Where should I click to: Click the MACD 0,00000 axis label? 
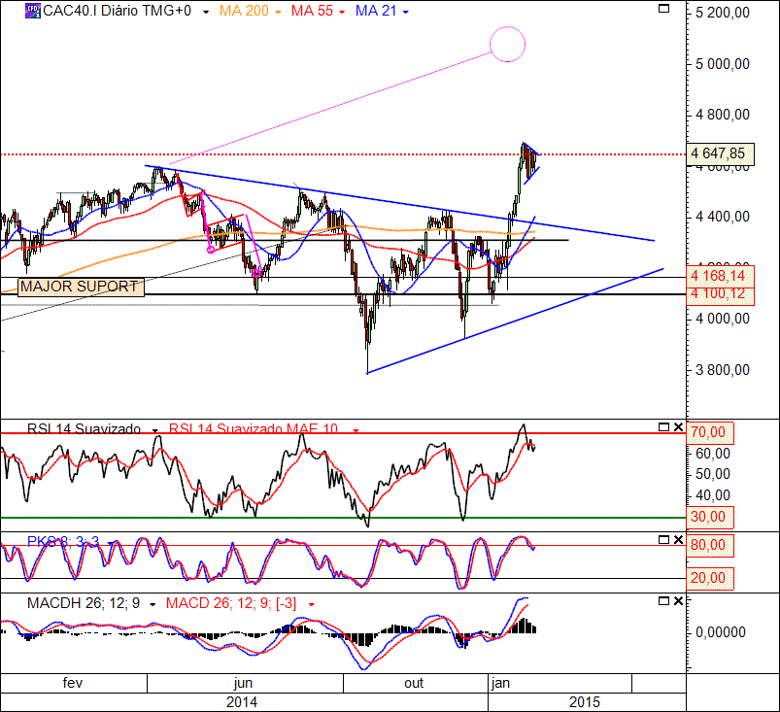721,632
